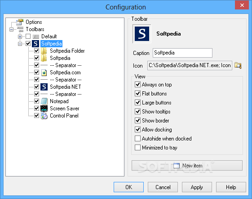Screen dimensions: 252x199
Task: Click the Default toolbar icon
Action: 36,36
